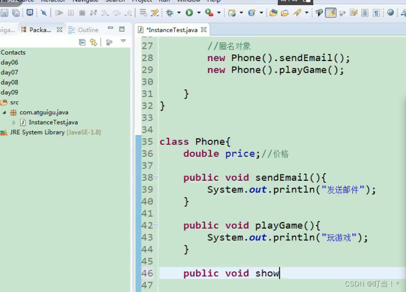Open the web browser globe icon

coord(391,13)
